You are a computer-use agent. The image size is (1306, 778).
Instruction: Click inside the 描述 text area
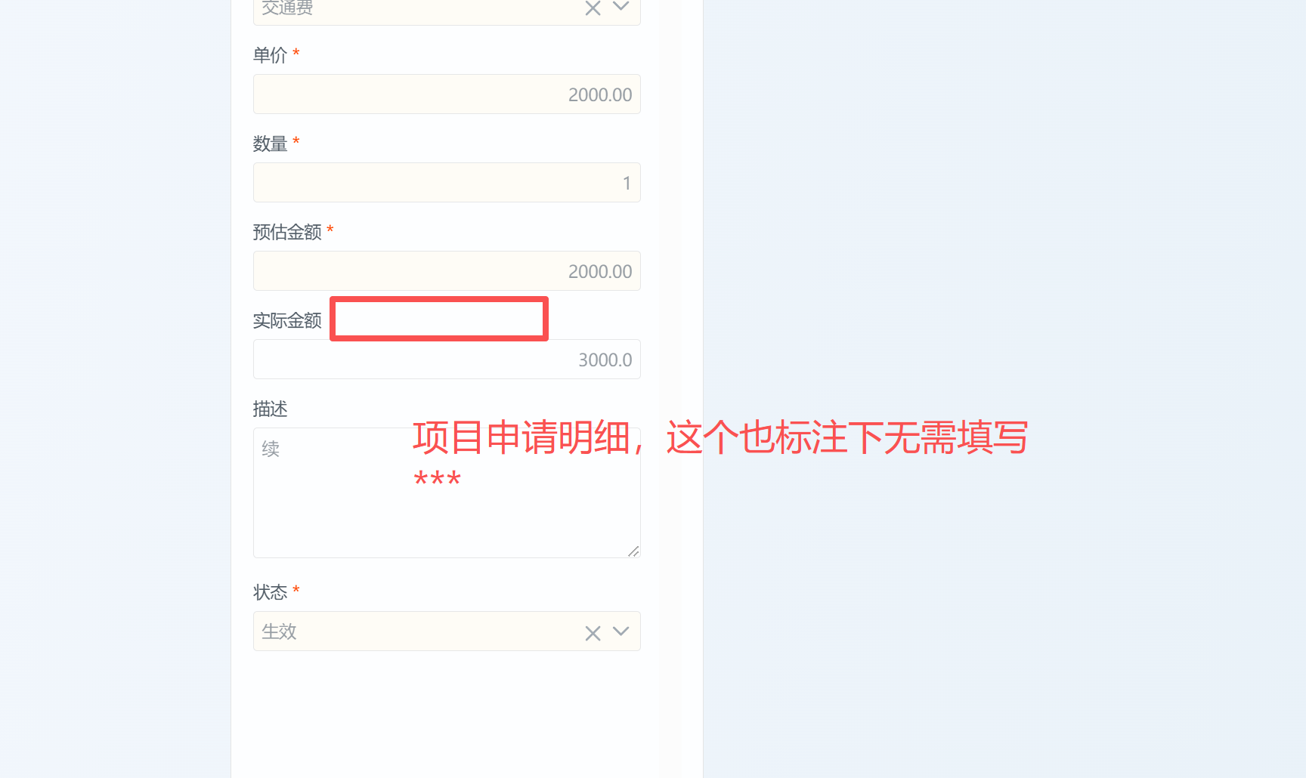click(447, 493)
